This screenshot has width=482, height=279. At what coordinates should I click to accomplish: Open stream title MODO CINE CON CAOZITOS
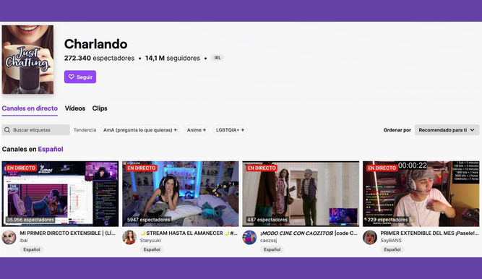pyautogui.click(x=309, y=233)
